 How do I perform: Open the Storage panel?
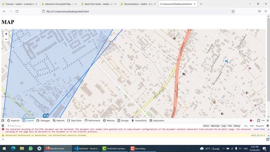pyautogui.click(x=123, y=120)
